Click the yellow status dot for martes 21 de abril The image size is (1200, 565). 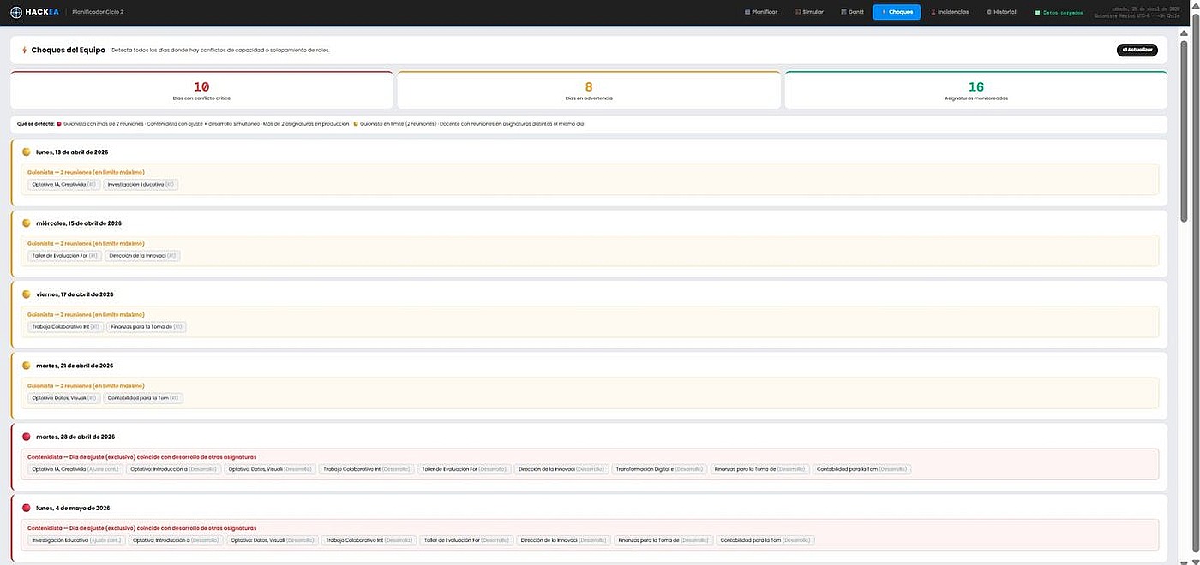(x=27, y=365)
